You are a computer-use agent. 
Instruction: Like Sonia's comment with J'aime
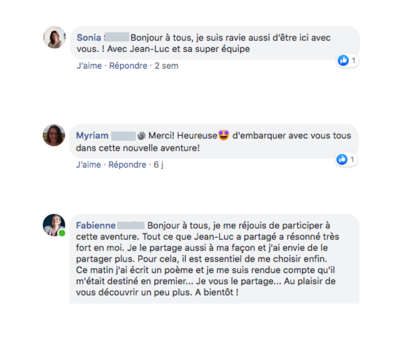(89, 66)
